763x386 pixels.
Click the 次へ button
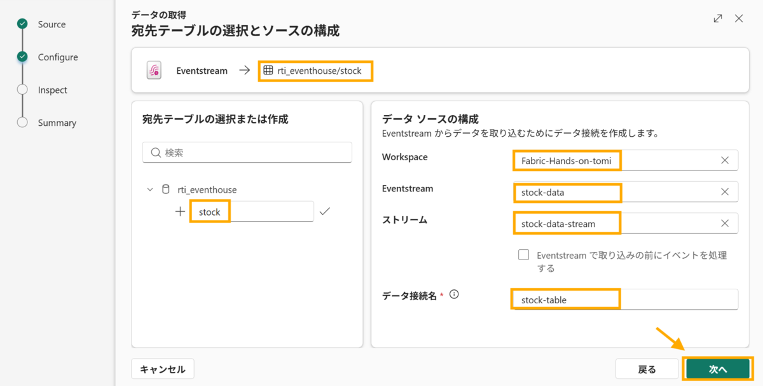(x=718, y=369)
